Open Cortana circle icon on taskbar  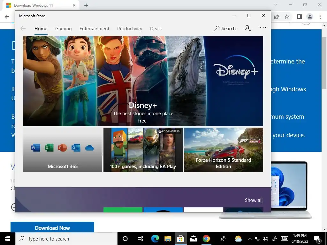[125, 239]
